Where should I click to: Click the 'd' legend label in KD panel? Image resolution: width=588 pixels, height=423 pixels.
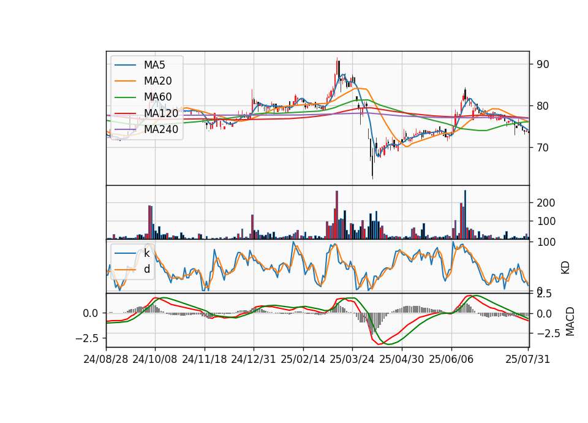147,269
